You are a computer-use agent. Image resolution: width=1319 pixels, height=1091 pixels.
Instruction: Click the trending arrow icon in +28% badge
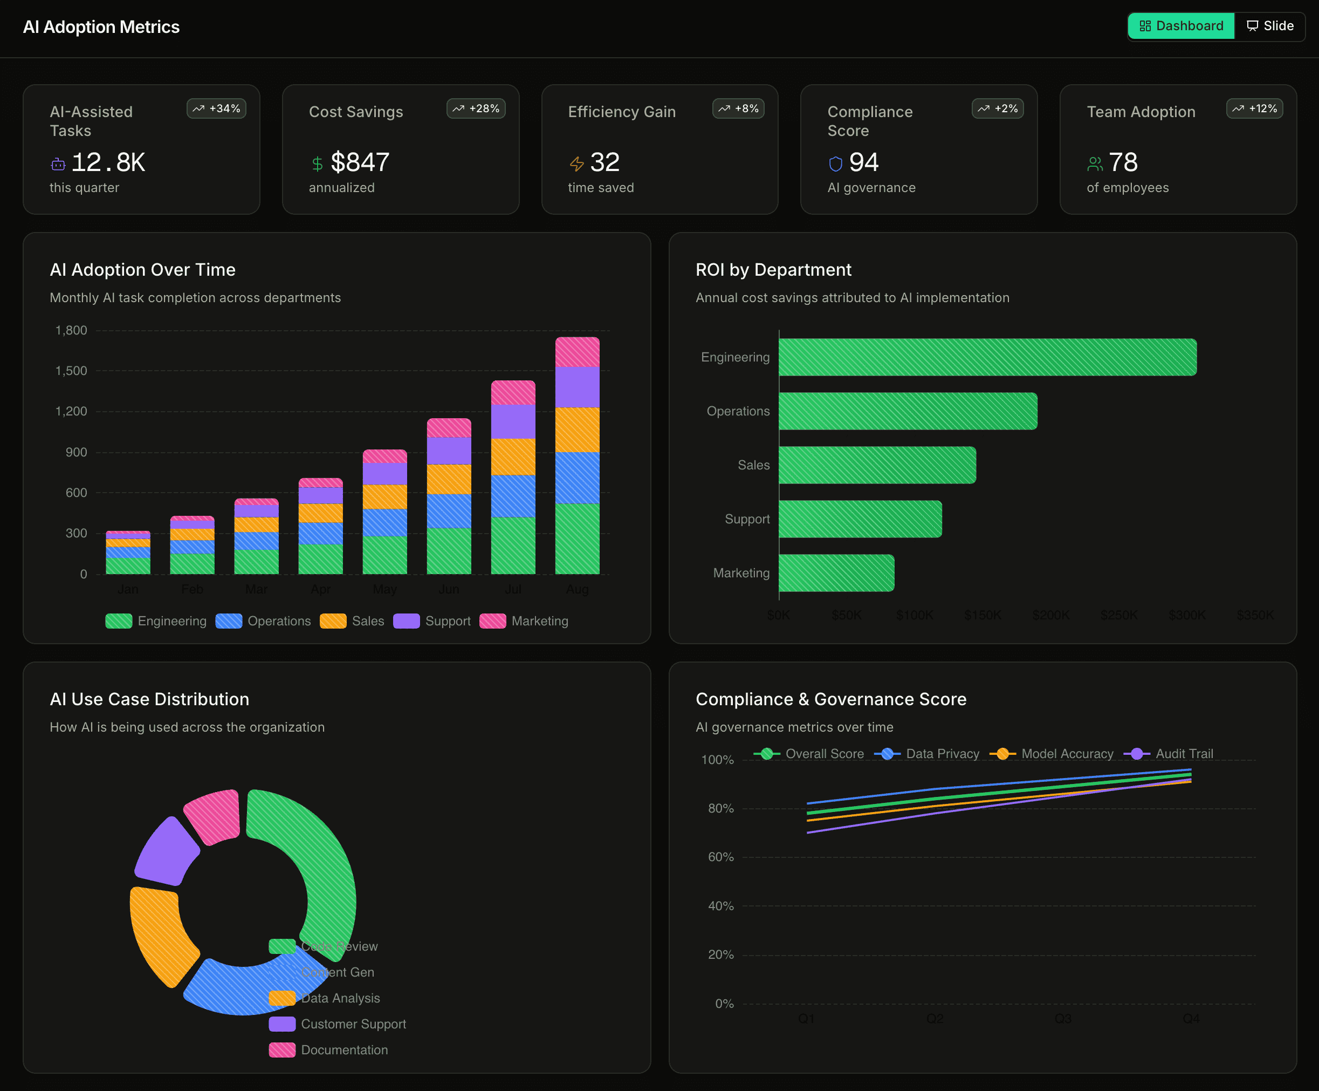458,109
